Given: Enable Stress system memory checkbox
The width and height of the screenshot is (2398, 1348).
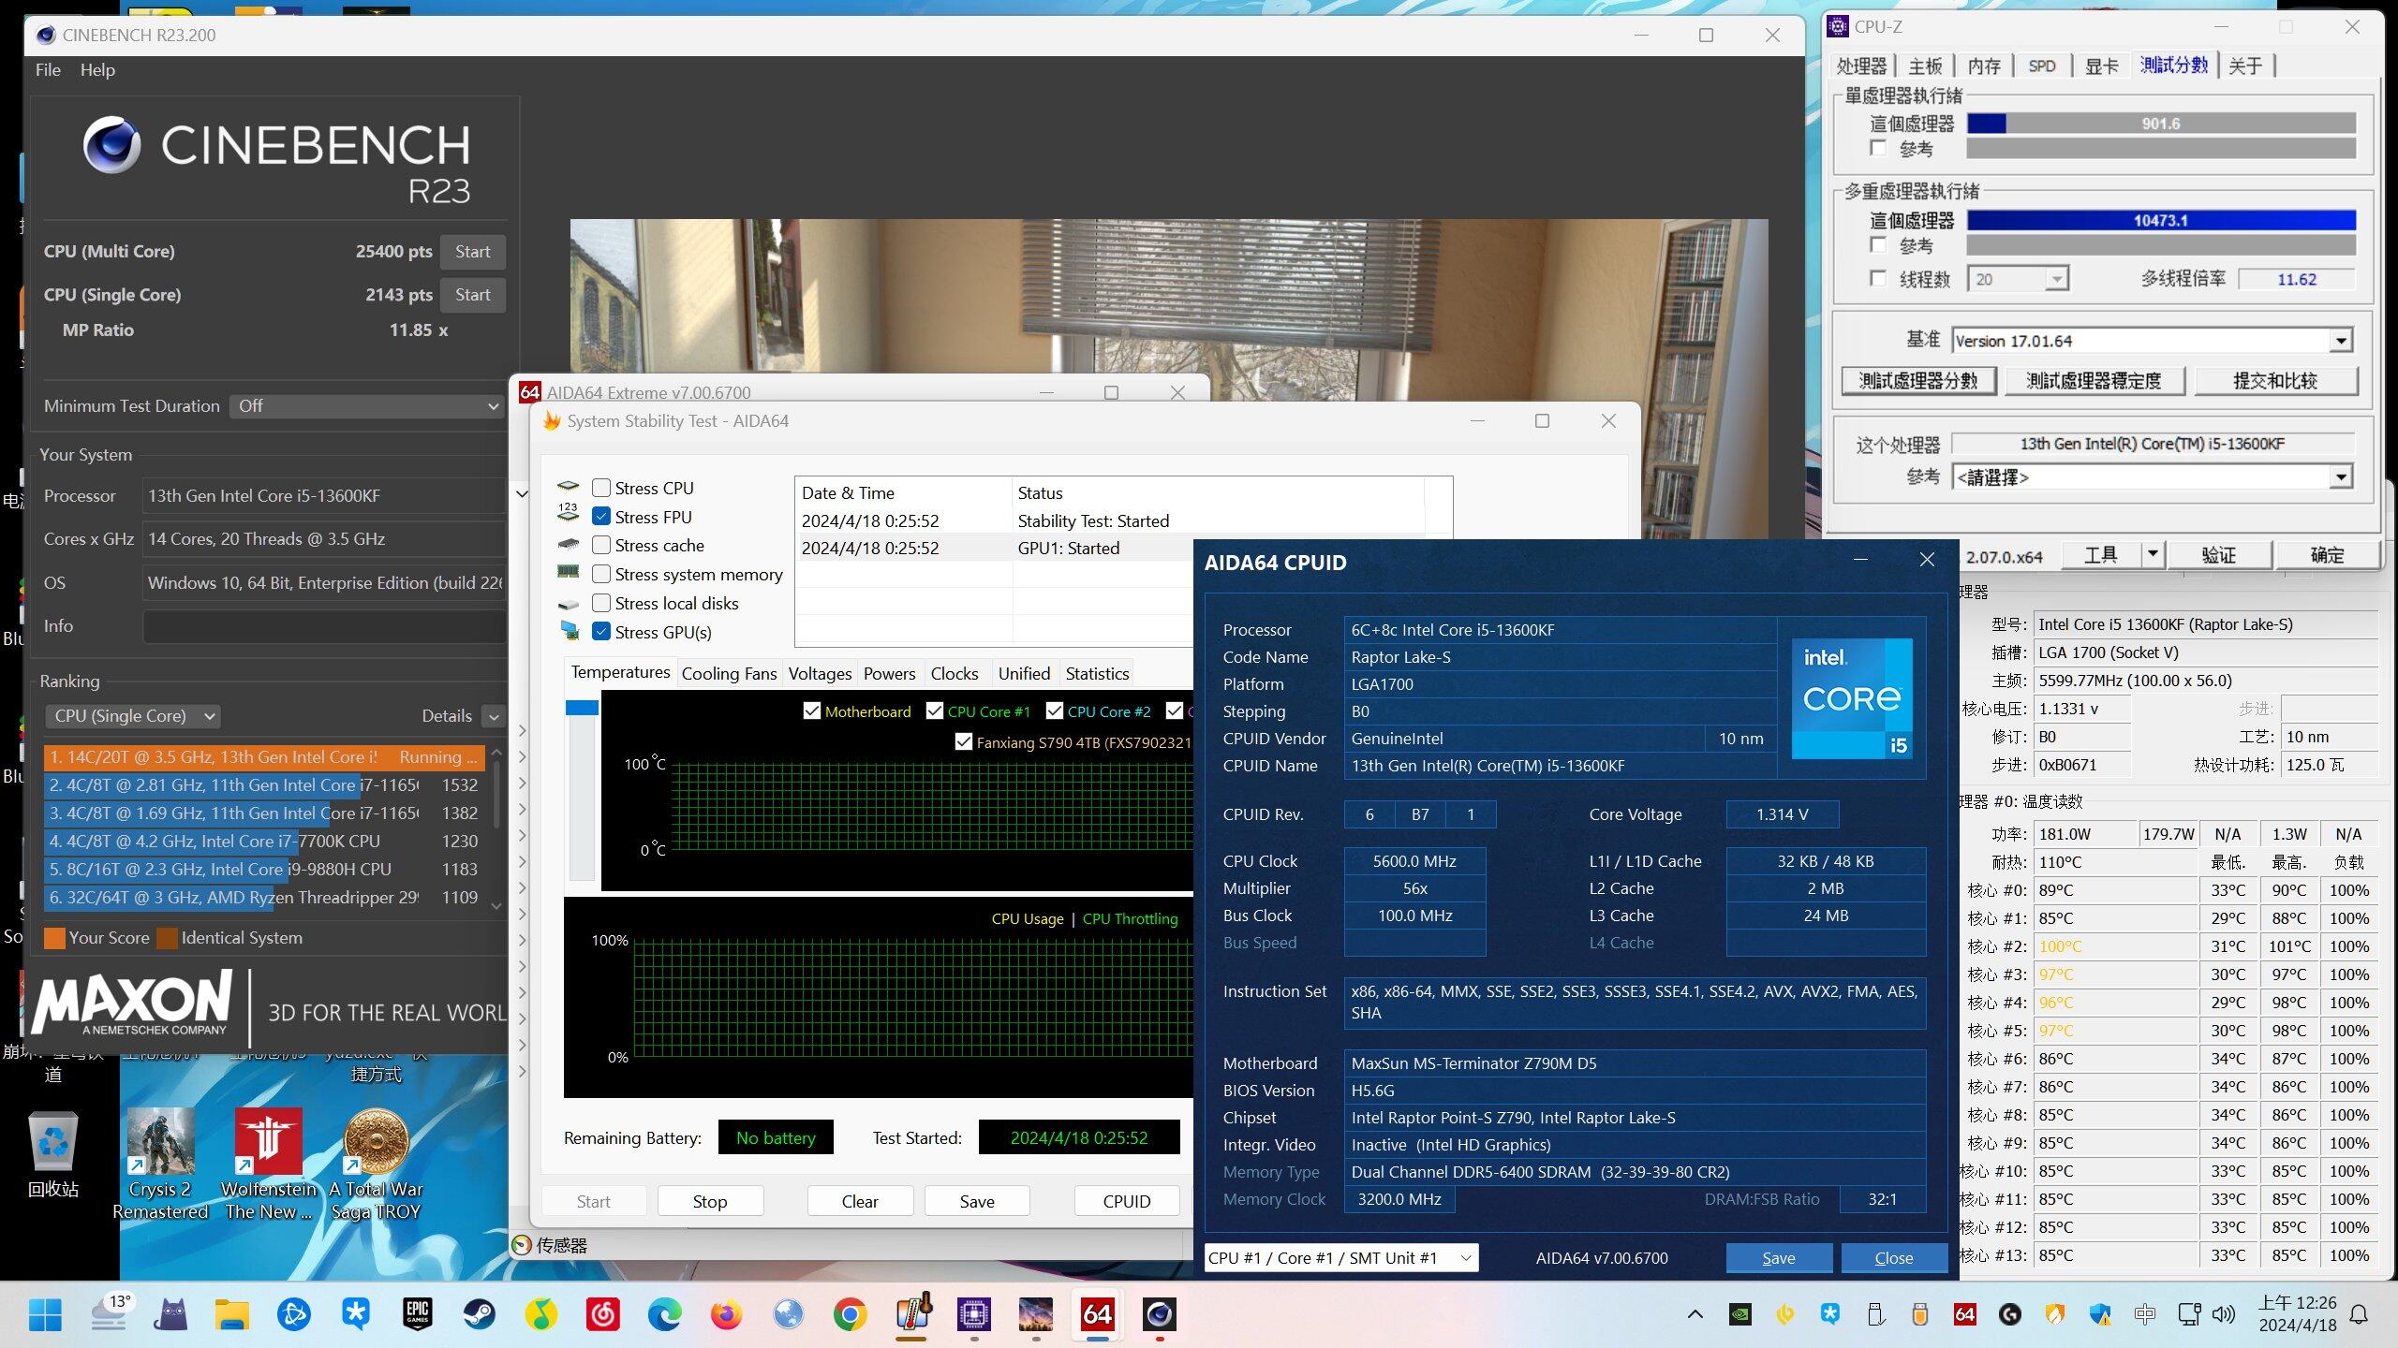Looking at the screenshot, I should click(x=601, y=574).
